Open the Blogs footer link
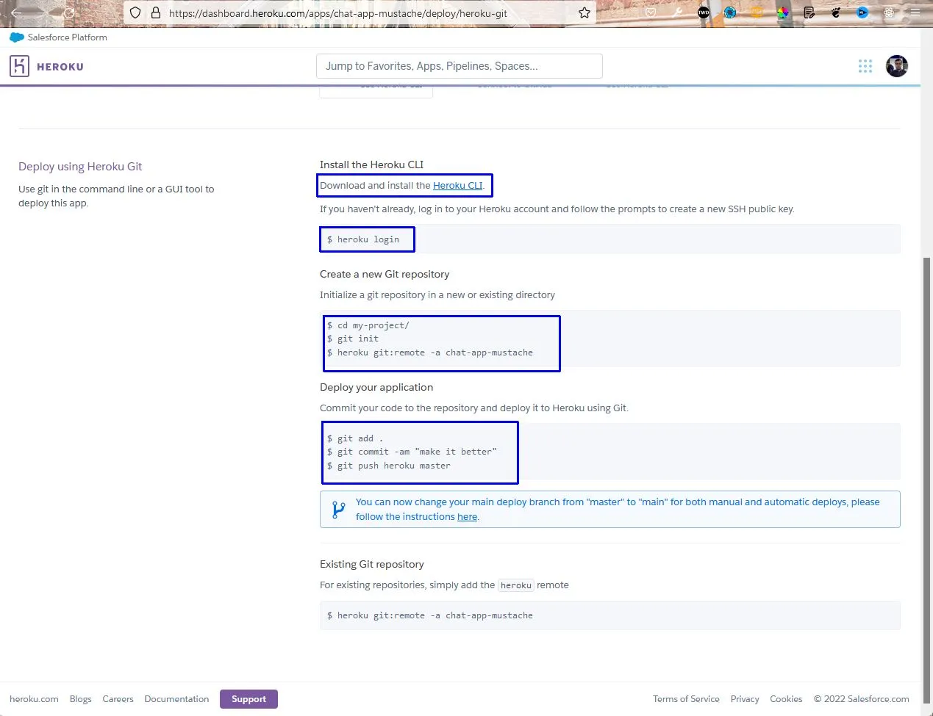 point(81,699)
